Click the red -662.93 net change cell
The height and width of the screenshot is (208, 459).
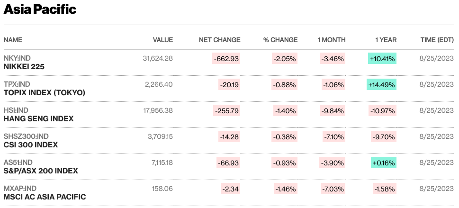[226, 59]
